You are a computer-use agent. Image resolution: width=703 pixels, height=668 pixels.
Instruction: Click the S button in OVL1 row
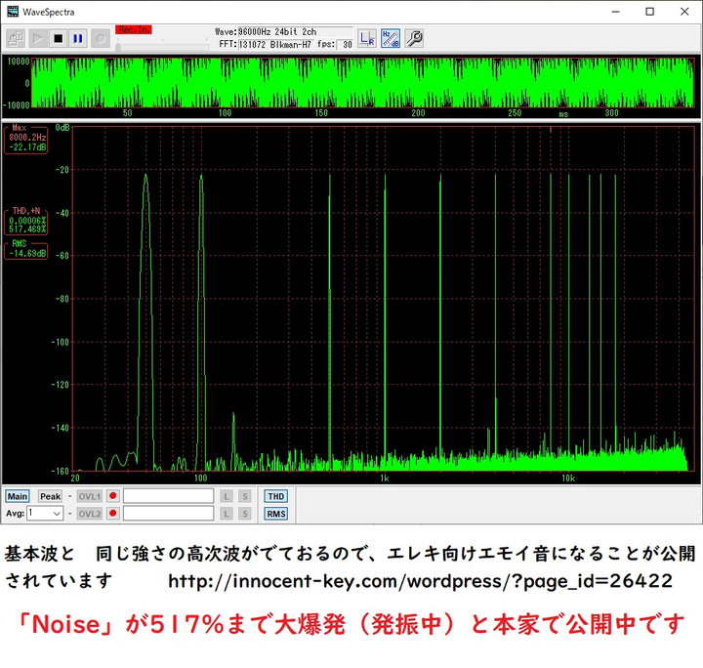tap(245, 496)
